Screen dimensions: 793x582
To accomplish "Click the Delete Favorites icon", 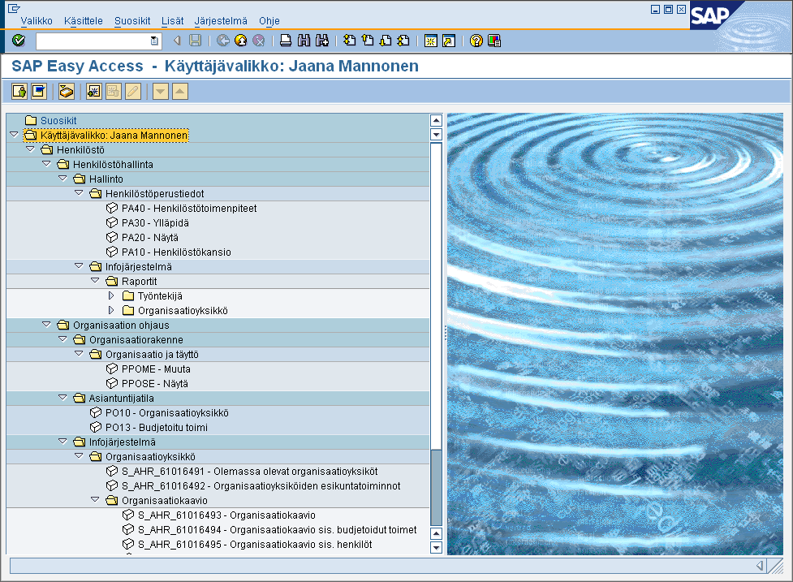I will [114, 92].
